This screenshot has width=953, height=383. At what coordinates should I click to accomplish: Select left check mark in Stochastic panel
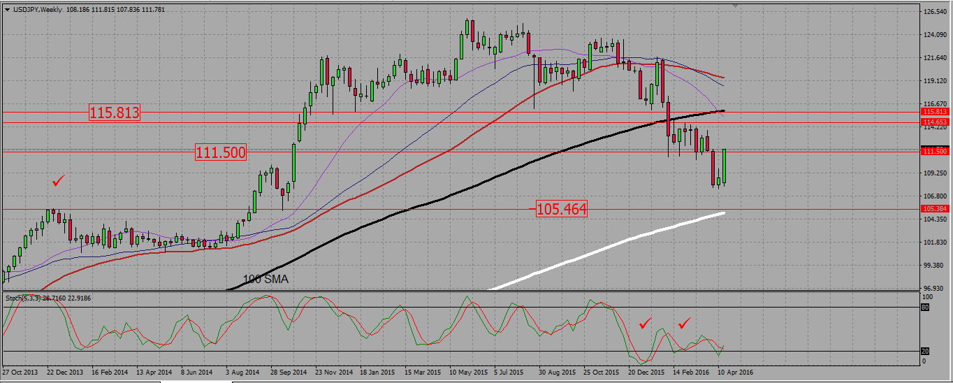(646, 323)
